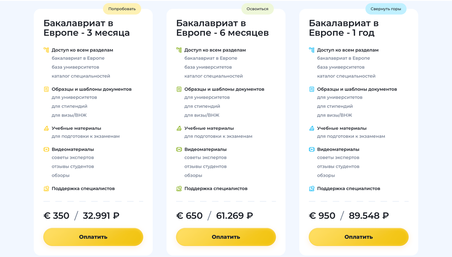The image size is (452, 257).
Task: Click Оплатить on the 6-month plan
Action: (226, 237)
